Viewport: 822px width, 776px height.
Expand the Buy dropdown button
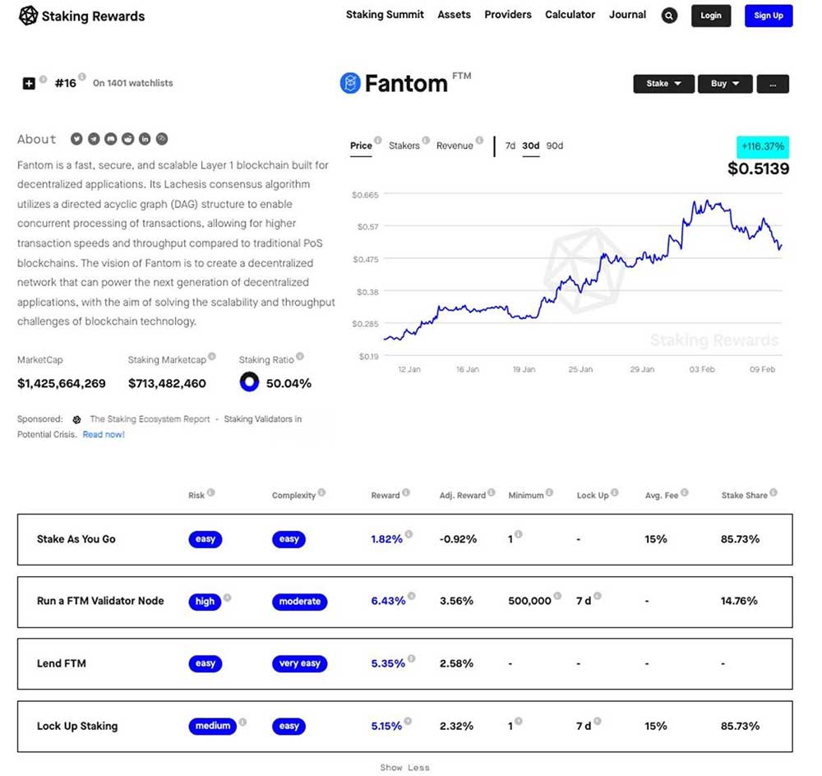[x=725, y=84]
